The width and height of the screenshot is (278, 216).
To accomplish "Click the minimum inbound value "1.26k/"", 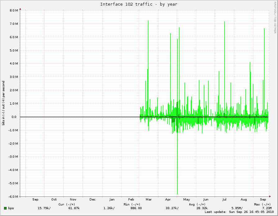I will tap(109, 208).
